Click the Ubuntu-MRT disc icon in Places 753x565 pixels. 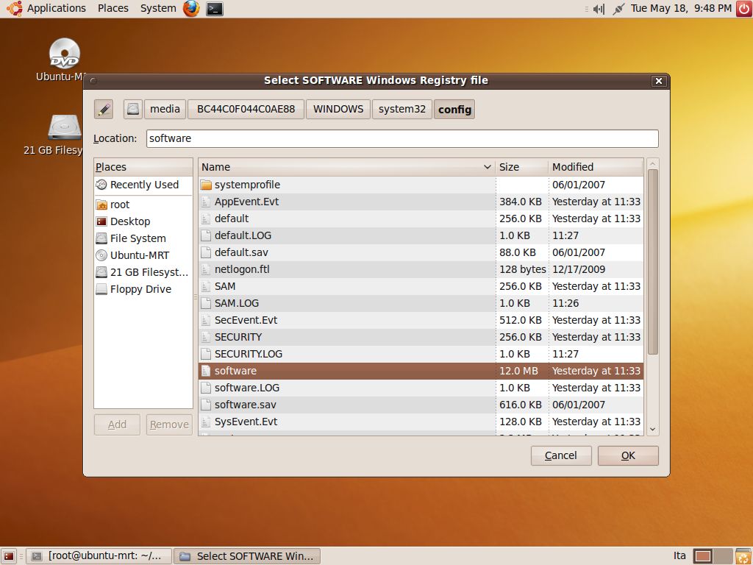tap(101, 255)
